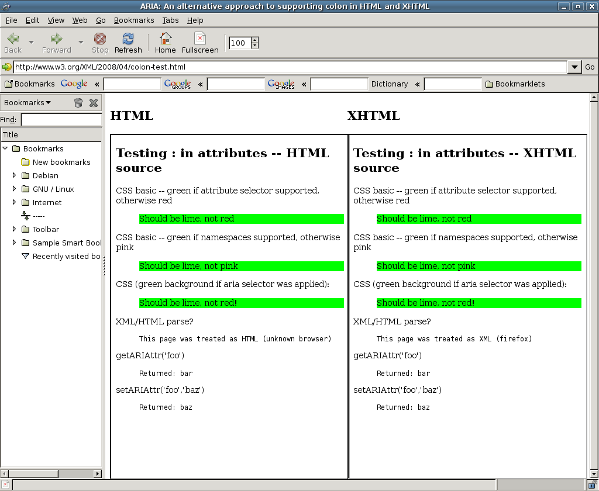Screen dimensions: 599x491
Task: Increase the zoom level stepper
Action: [x=255, y=40]
